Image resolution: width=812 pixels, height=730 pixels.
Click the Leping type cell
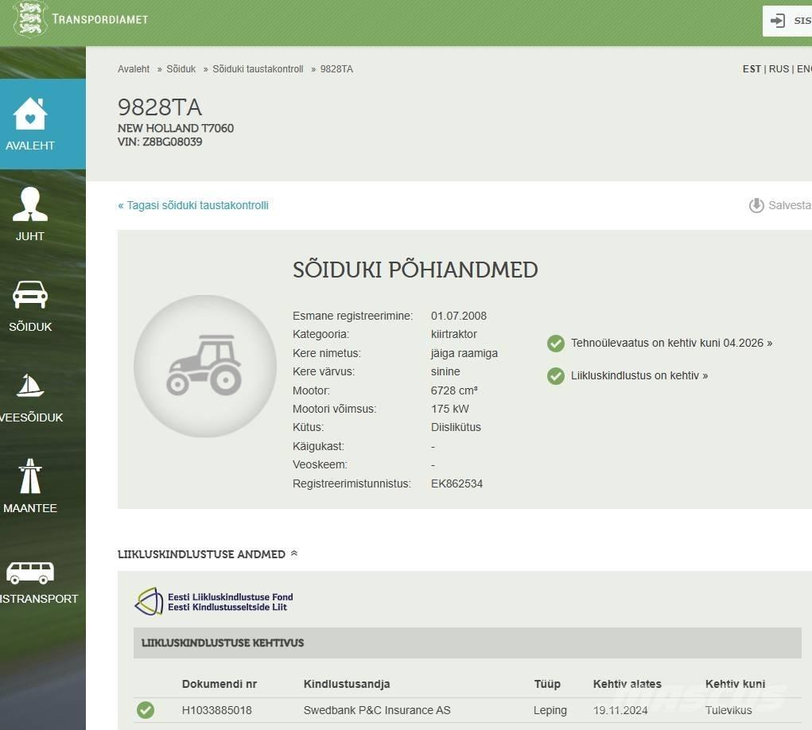click(x=550, y=710)
